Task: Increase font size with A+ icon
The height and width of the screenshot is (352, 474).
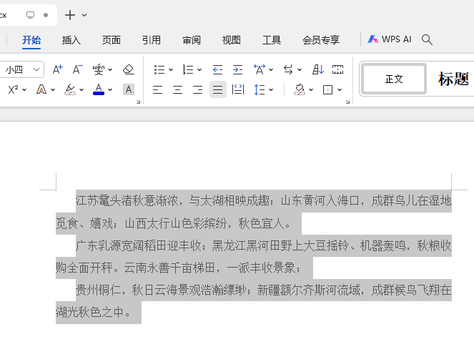Action: click(x=57, y=69)
